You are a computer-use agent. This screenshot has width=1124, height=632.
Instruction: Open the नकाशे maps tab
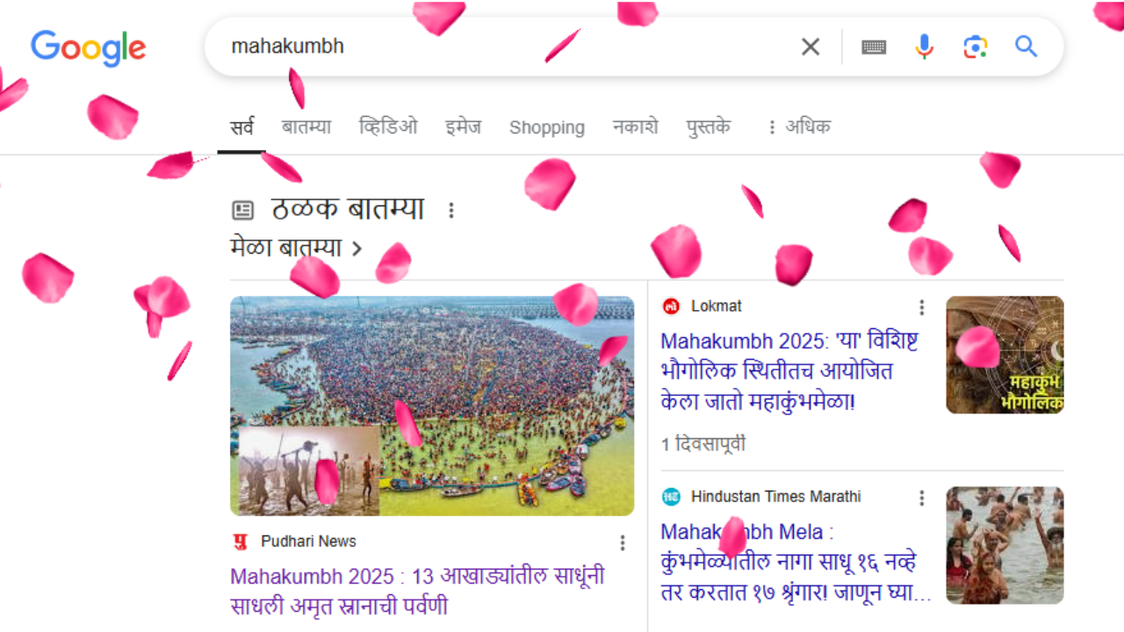[635, 127]
